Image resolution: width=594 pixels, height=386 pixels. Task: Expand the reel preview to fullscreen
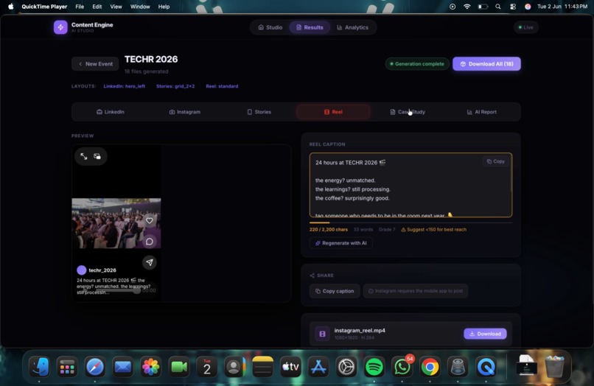(84, 156)
